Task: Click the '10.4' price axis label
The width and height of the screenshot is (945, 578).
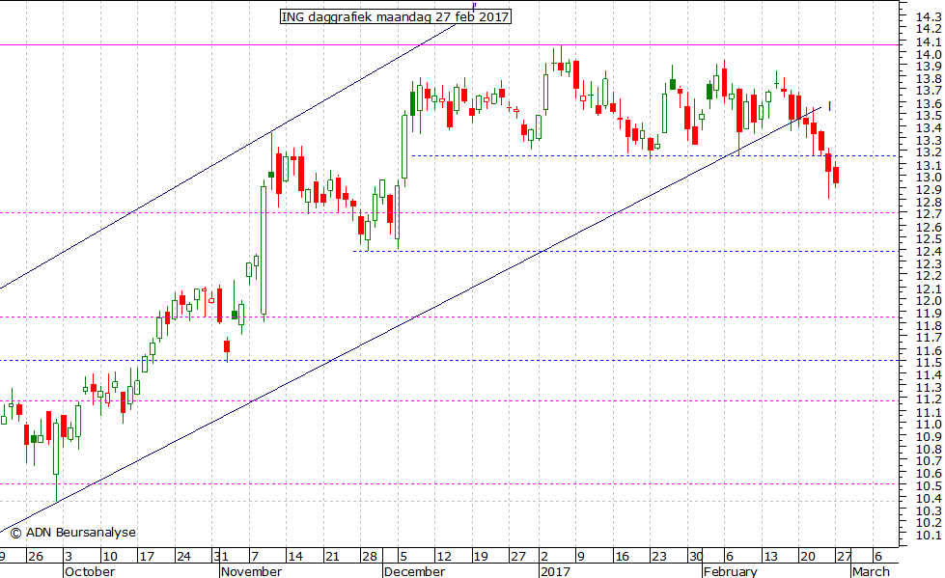Action: tap(929, 499)
